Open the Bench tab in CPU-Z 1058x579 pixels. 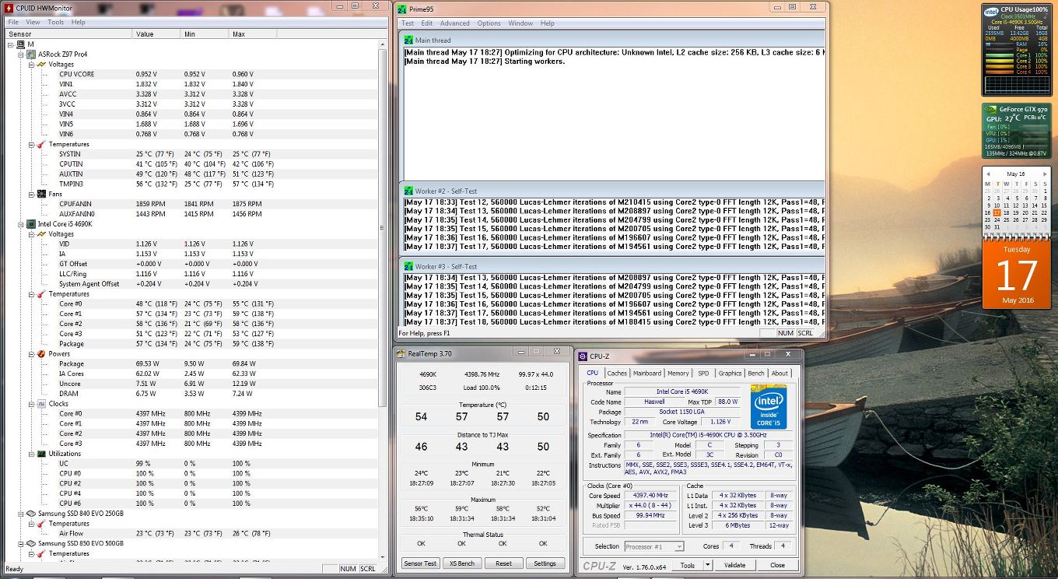[756, 374]
